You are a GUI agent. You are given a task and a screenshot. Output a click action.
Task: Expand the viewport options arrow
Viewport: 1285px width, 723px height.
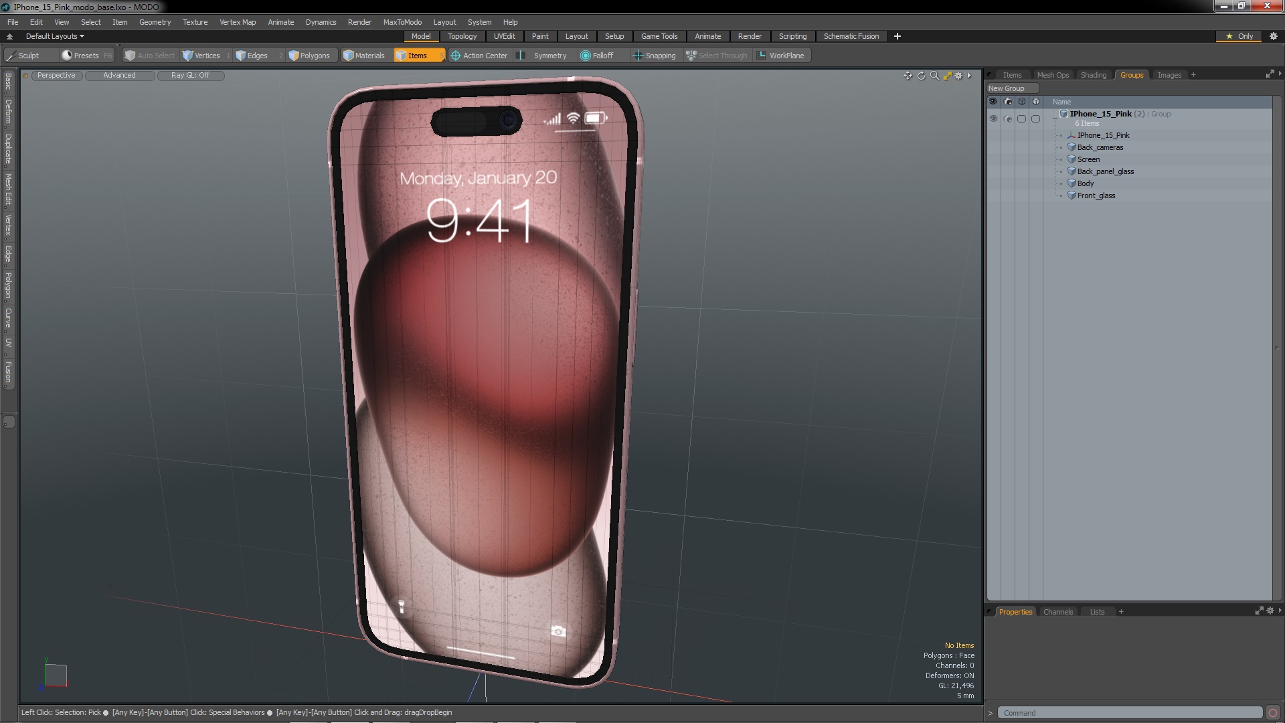pyautogui.click(x=969, y=76)
